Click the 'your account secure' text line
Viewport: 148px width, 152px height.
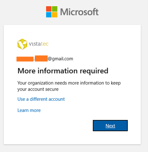pos(38,89)
